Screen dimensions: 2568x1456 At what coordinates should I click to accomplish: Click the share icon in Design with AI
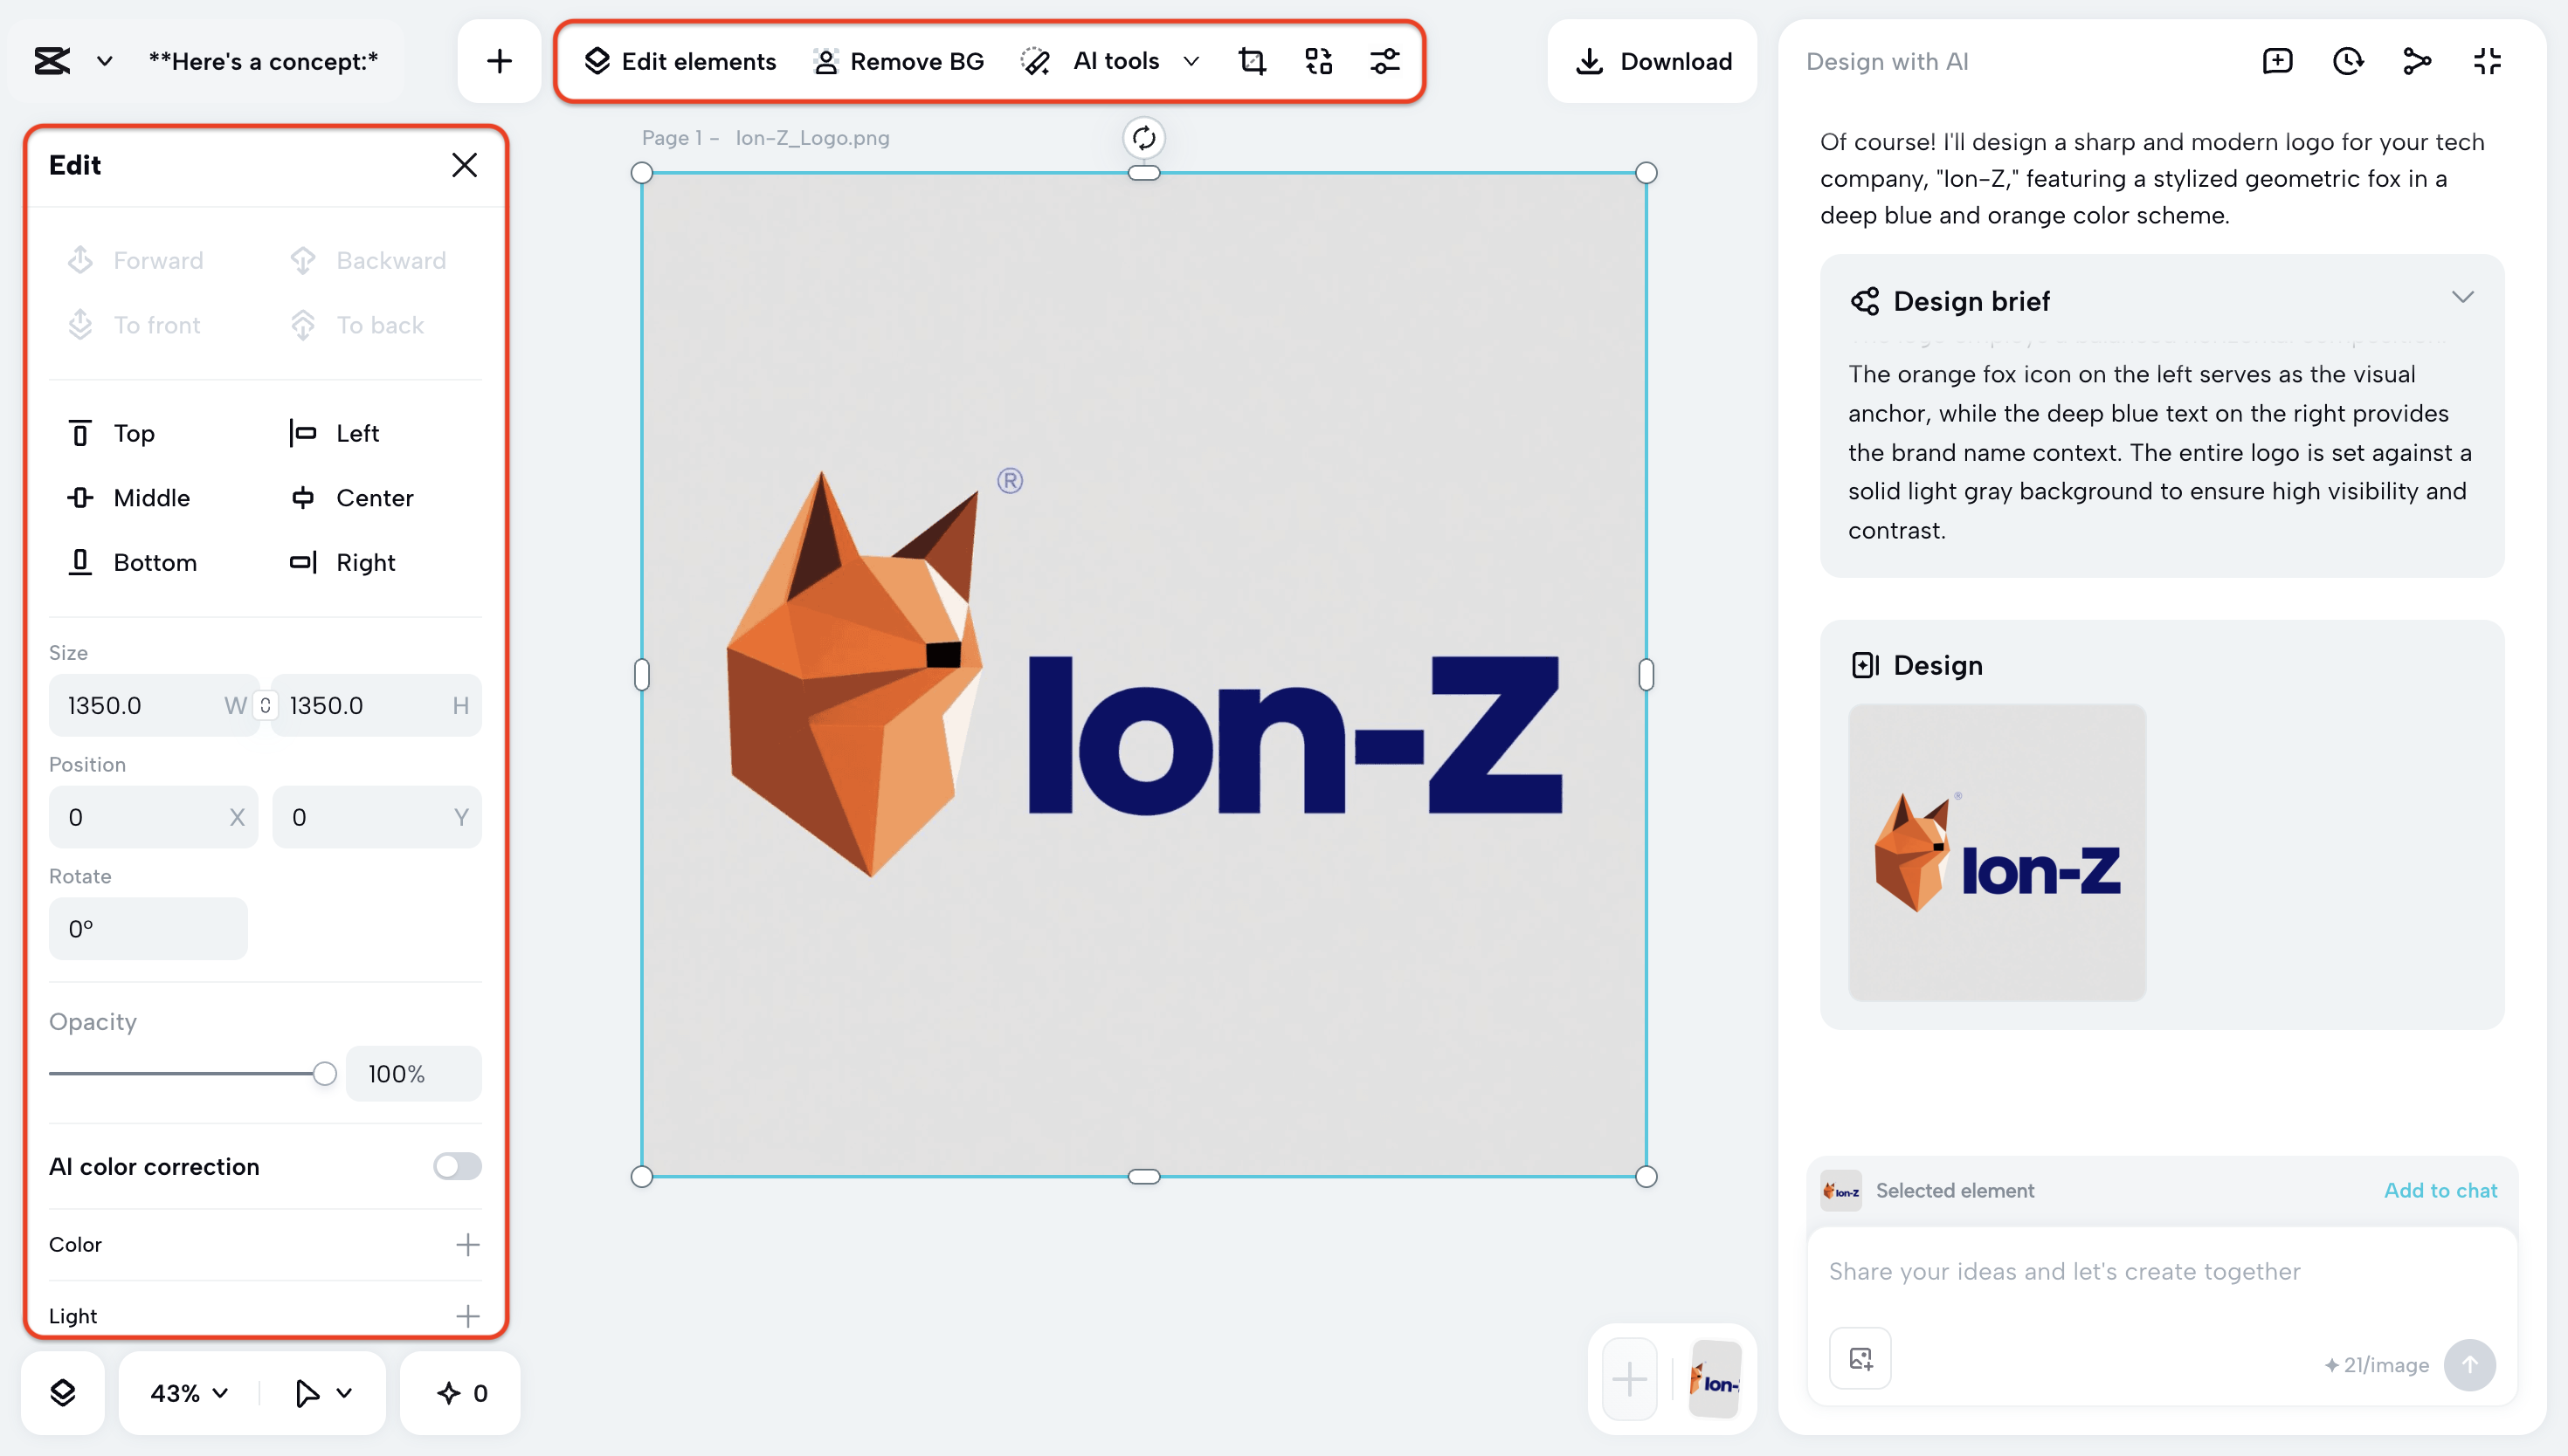[x=2418, y=61]
